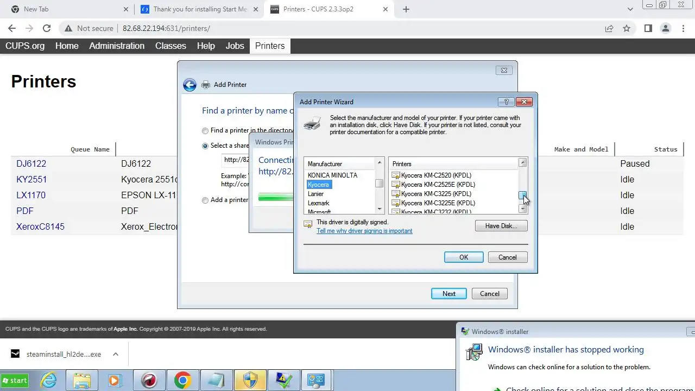
Task: Open CUPS Help menu item
Action: (206, 46)
